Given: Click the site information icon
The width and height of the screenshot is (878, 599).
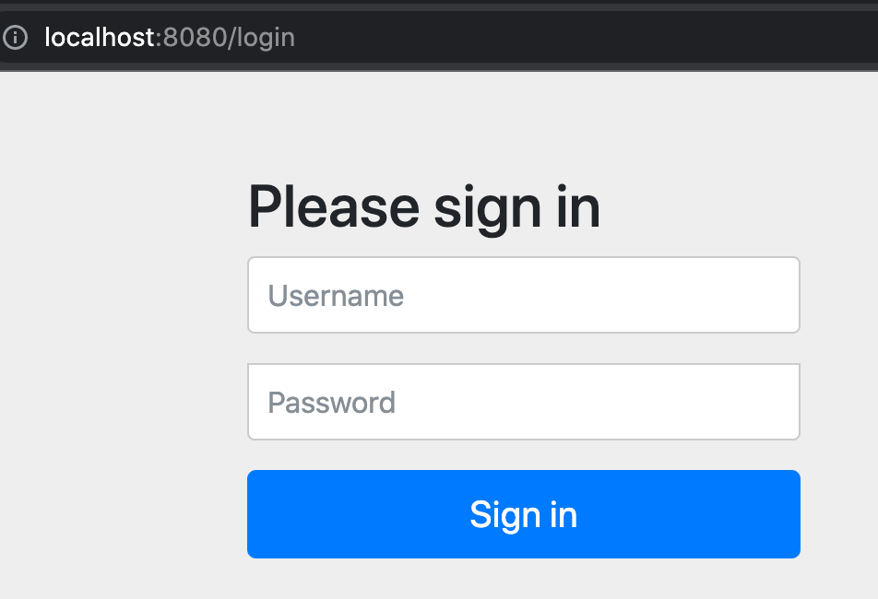Looking at the screenshot, I should 15,38.
